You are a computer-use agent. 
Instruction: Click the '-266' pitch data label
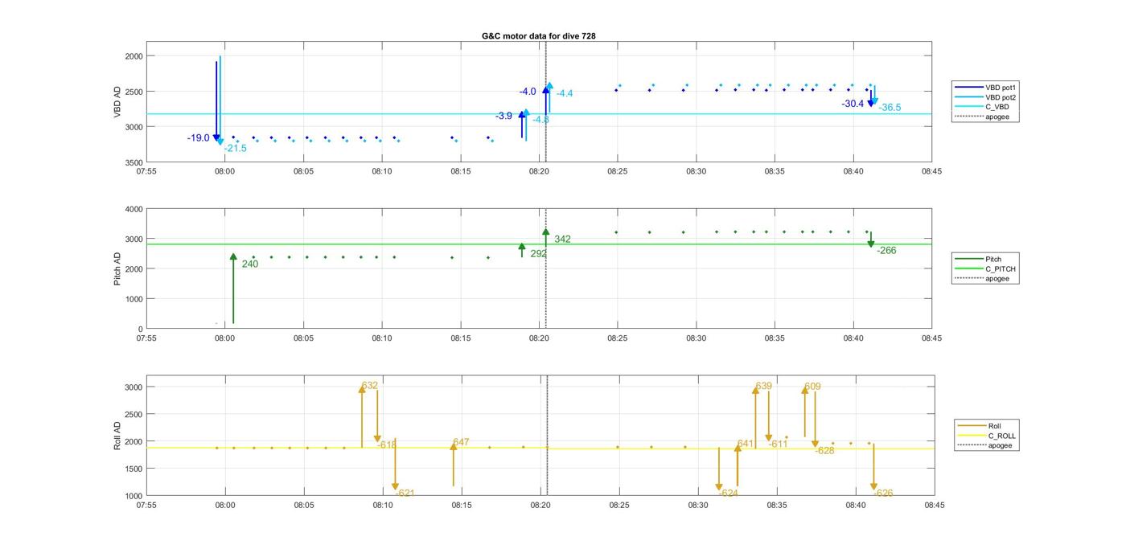tap(886, 251)
